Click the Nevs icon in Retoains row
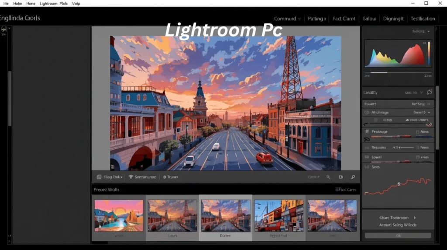 pyautogui.click(x=418, y=147)
